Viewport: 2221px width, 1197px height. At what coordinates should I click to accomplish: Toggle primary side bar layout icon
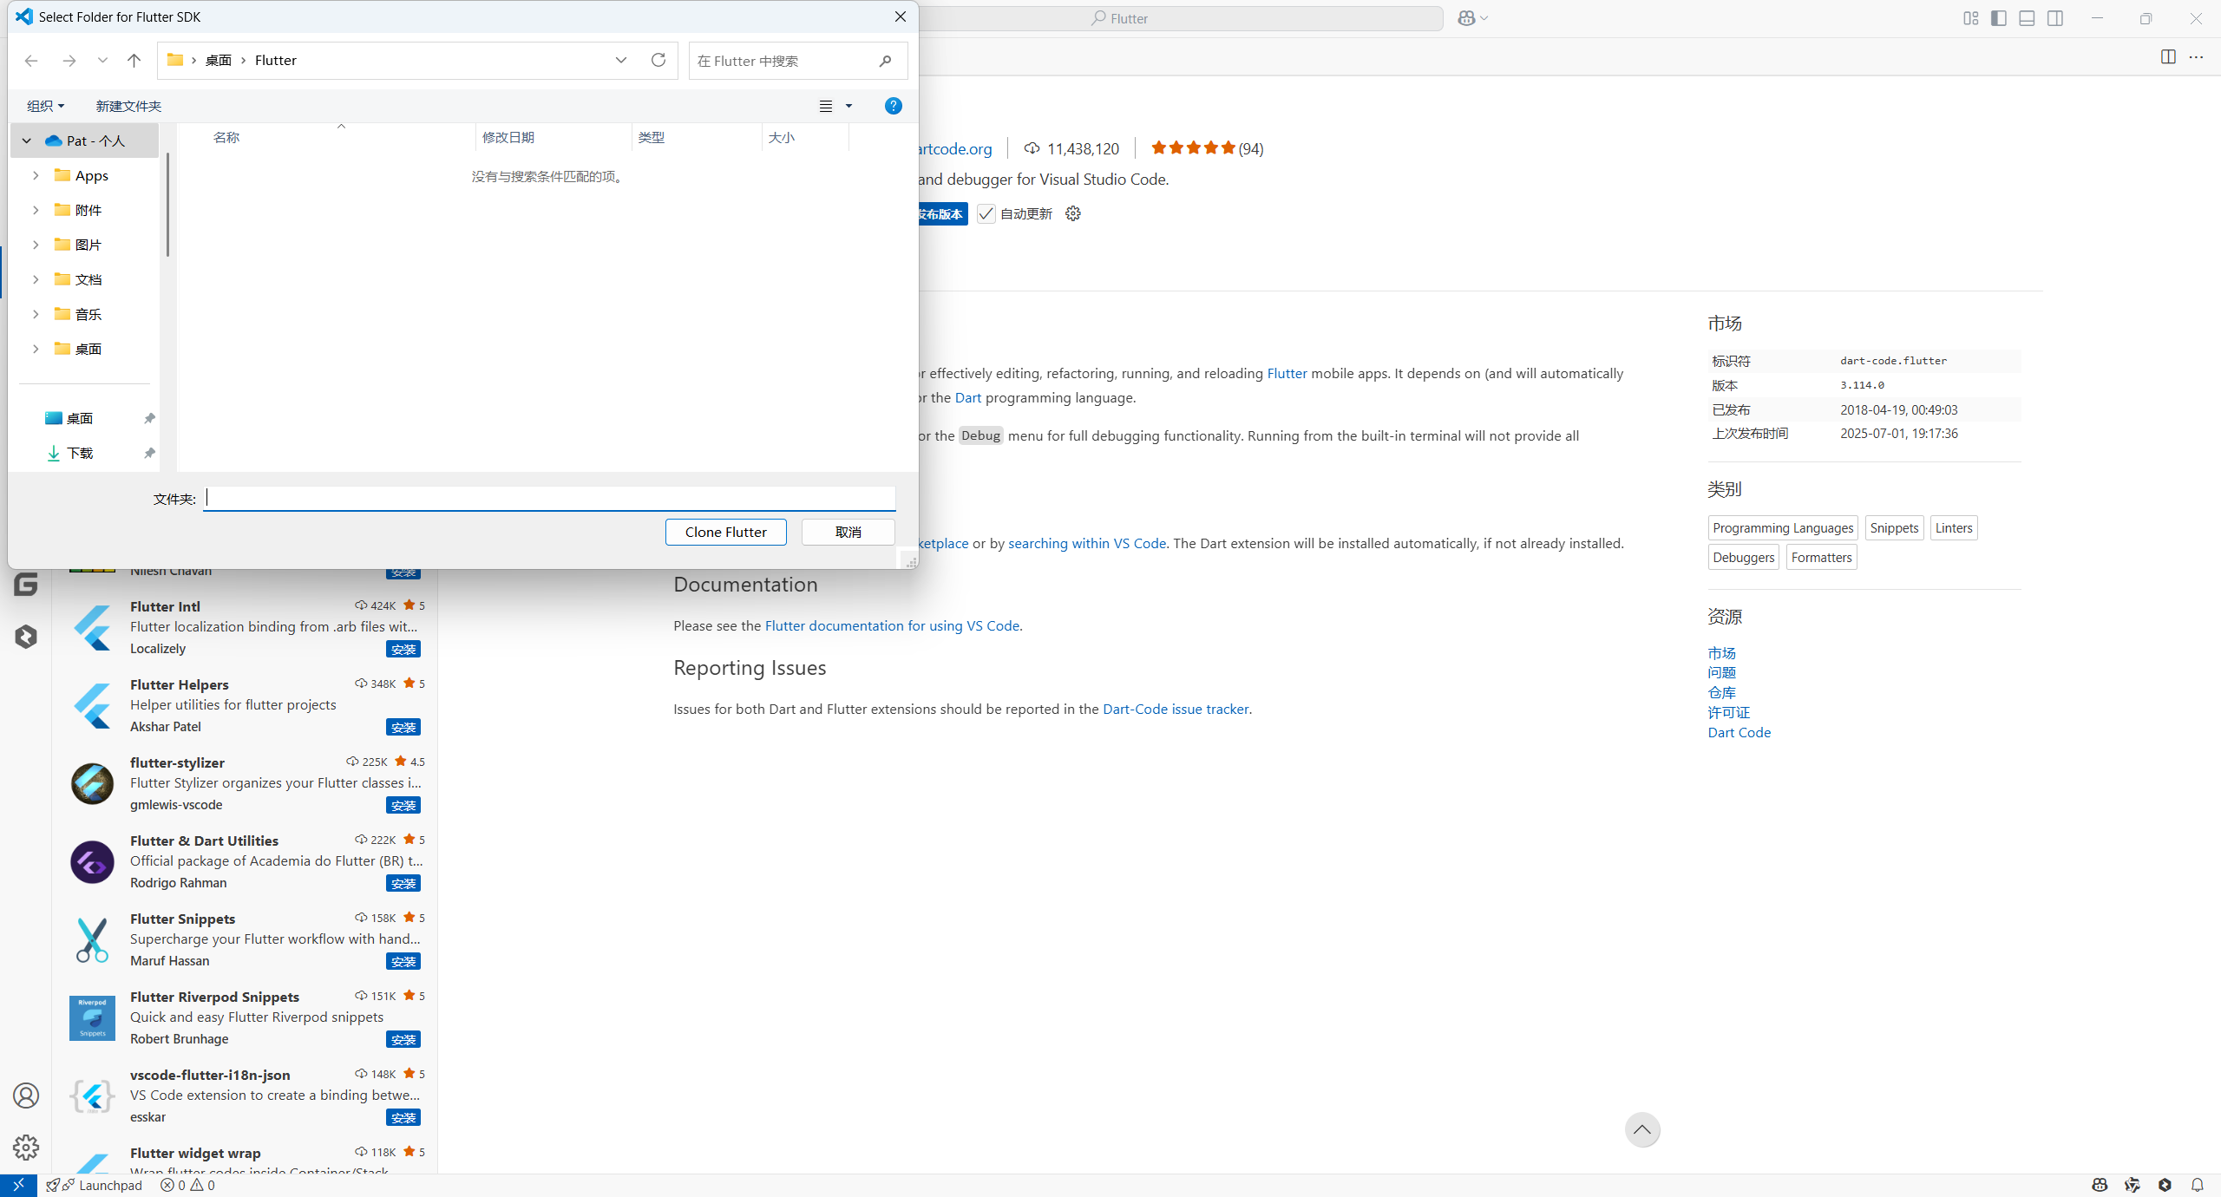click(1999, 18)
